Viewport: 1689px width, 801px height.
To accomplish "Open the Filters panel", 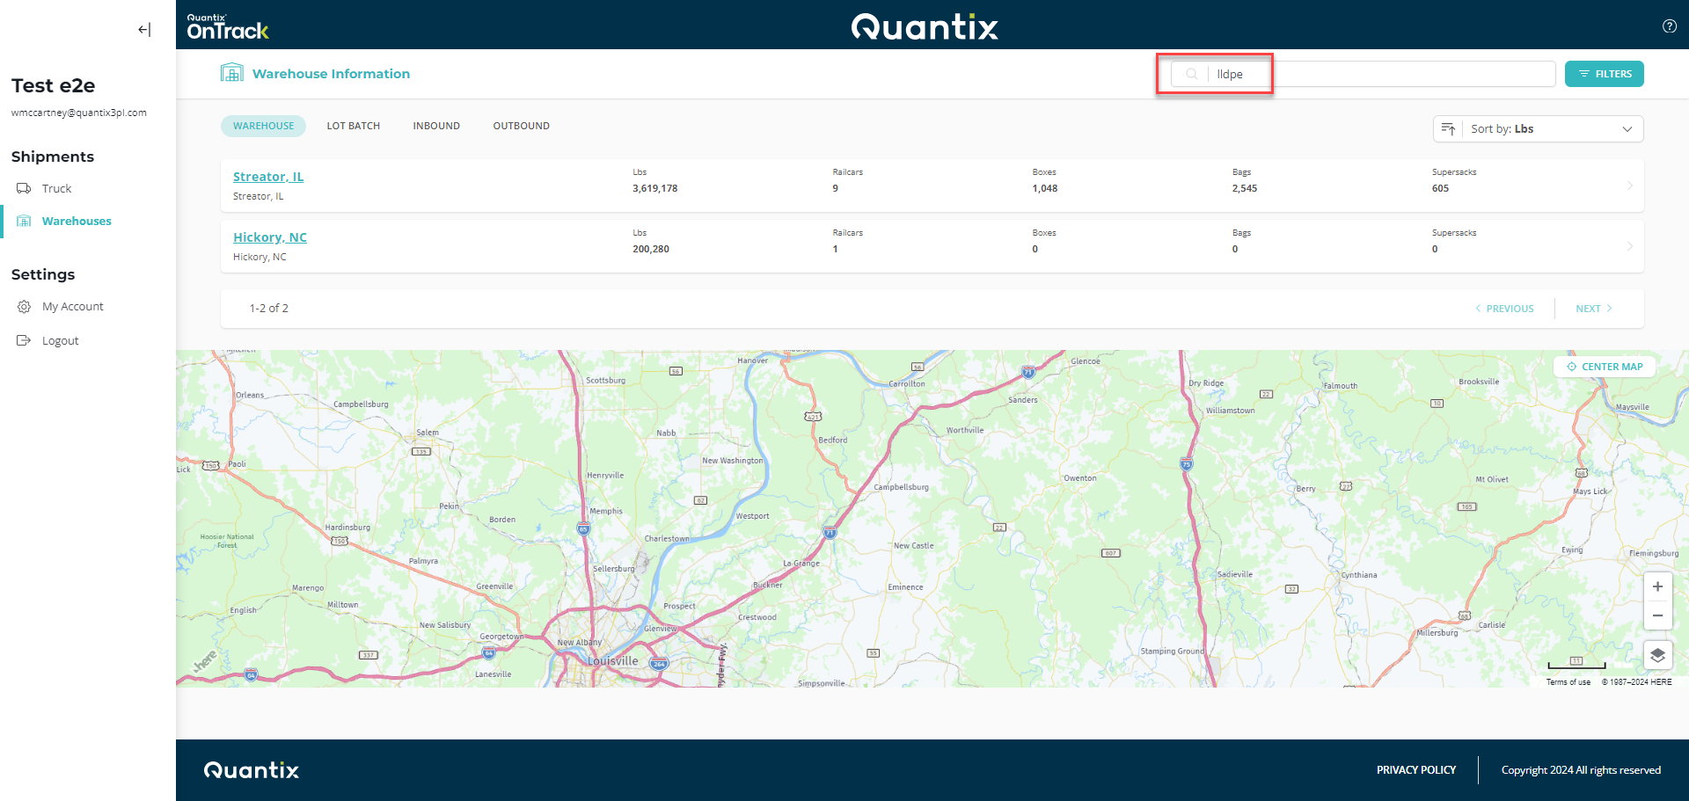I will point(1604,75).
